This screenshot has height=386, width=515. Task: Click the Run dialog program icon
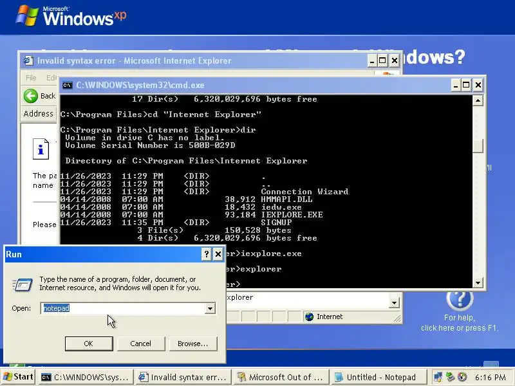coord(23,284)
